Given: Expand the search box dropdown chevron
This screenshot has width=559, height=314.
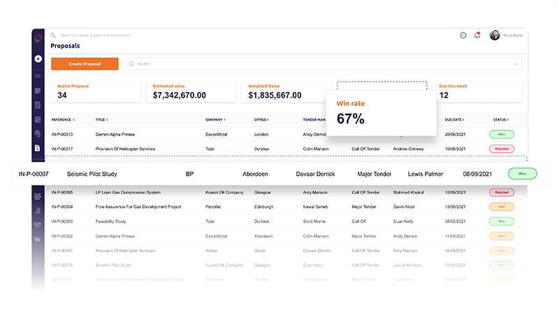Looking at the screenshot, I should pyautogui.click(x=516, y=64).
